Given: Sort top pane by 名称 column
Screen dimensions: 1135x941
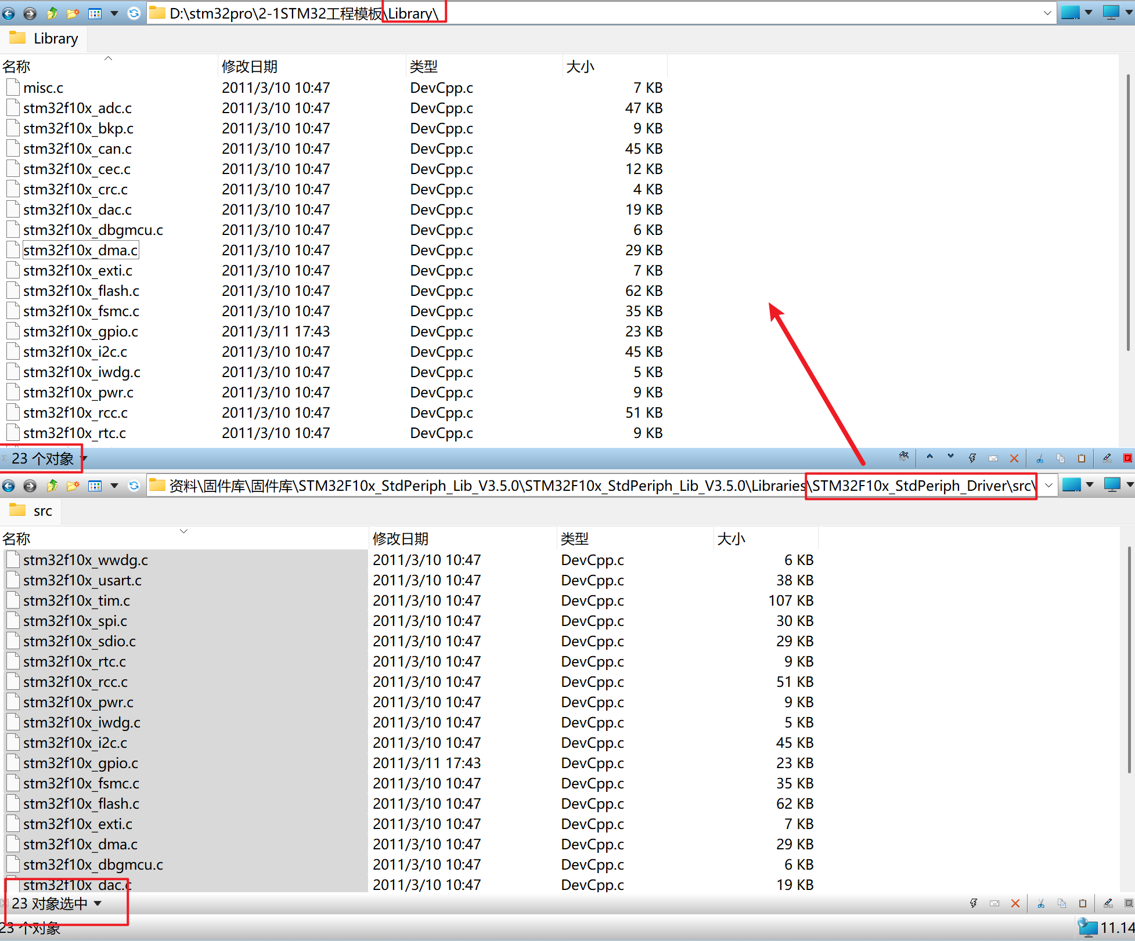Looking at the screenshot, I should coord(109,66).
